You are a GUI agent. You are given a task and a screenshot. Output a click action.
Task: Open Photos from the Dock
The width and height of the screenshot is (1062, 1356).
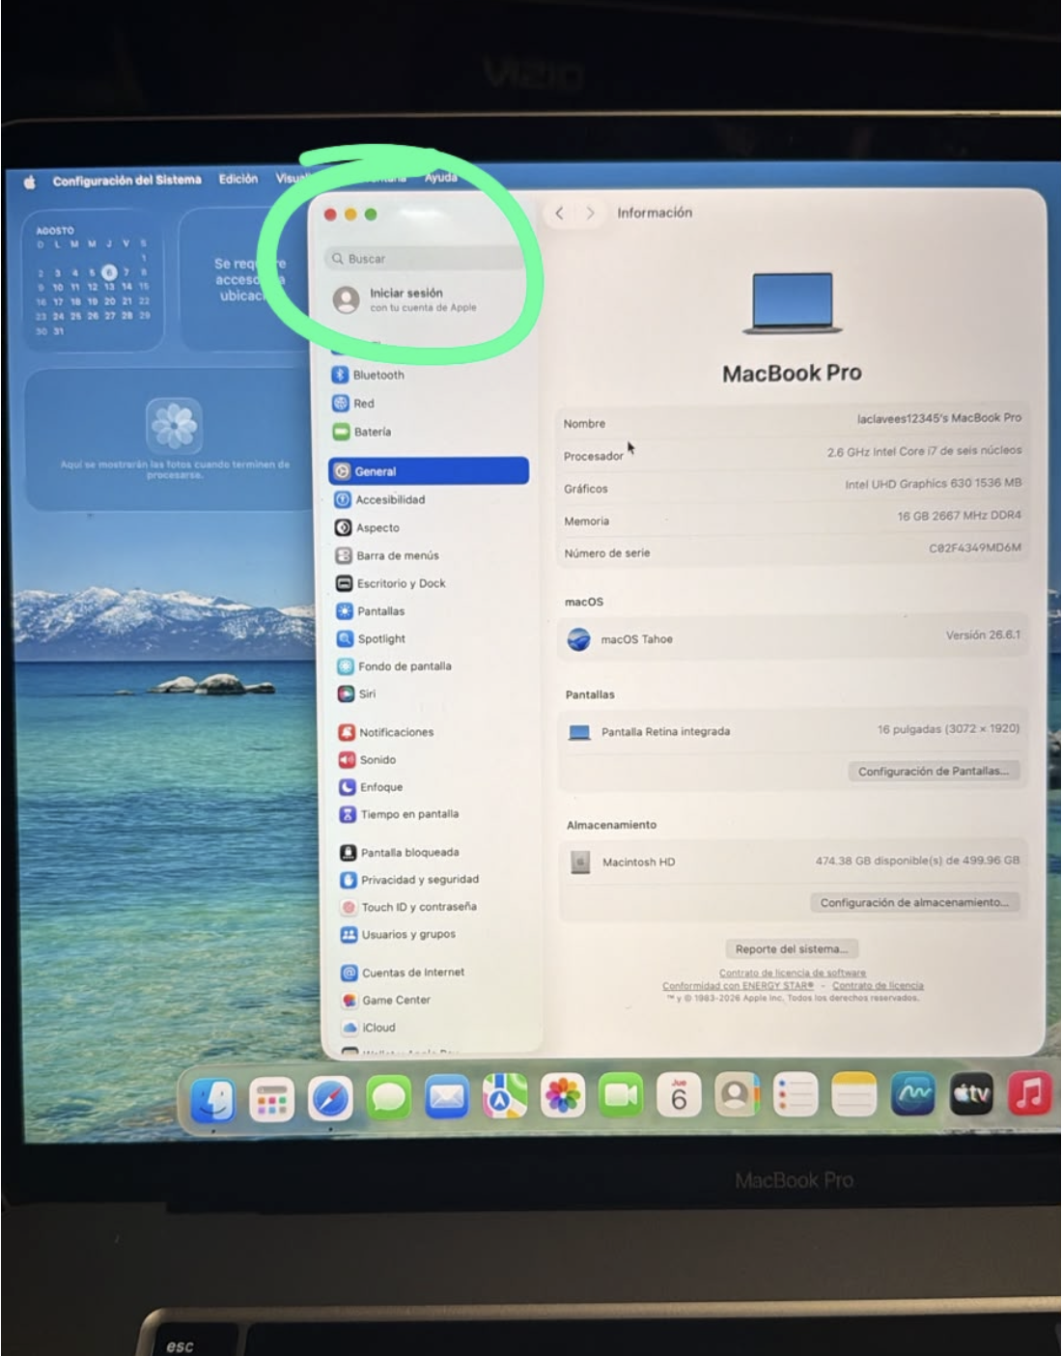click(563, 1096)
